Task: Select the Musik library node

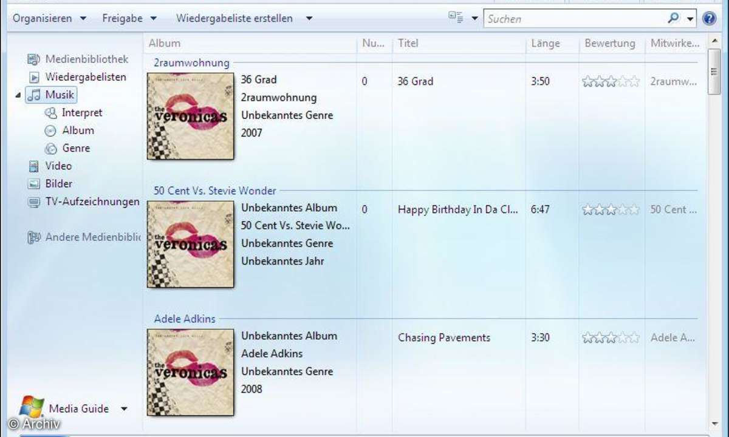Action: click(52, 95)
